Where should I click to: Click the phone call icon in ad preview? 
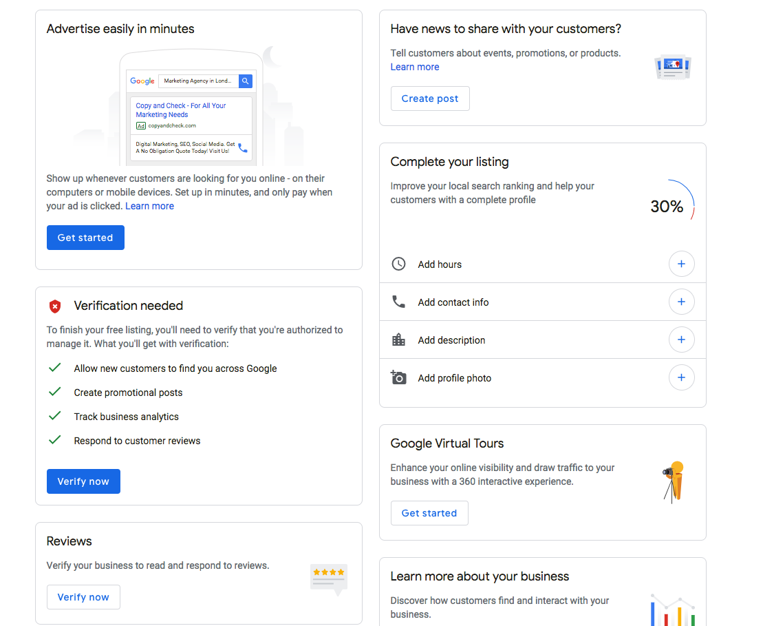tap(243, 147)
